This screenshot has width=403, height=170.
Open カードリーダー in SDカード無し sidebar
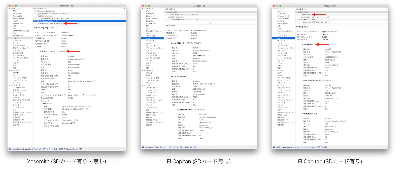click(152, 46)
